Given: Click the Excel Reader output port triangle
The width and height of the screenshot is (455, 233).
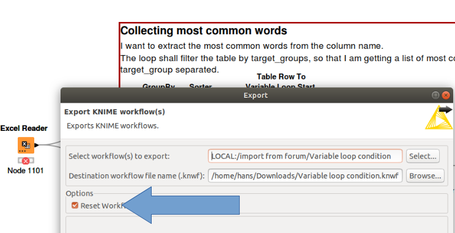Looking at the screenshot, I should point(37,145).
